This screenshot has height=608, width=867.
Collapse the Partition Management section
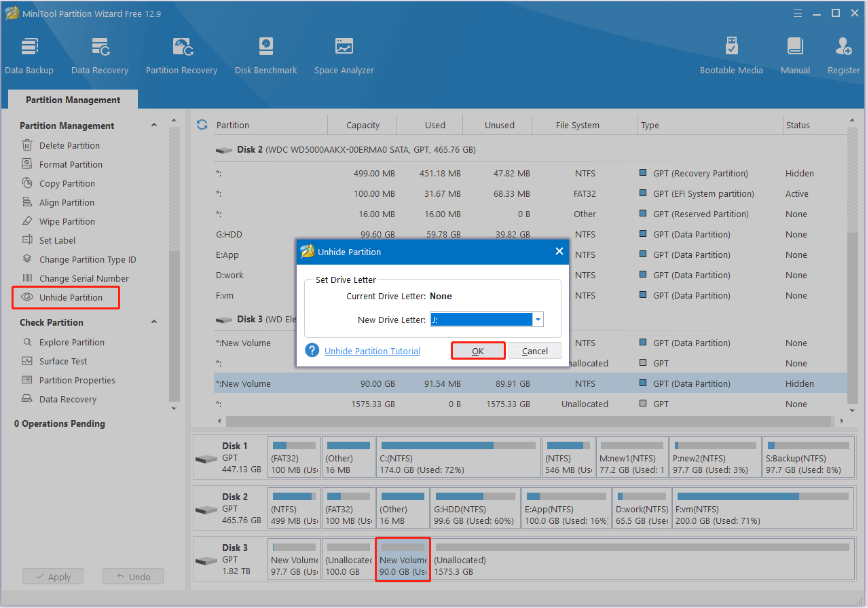tap(154, 125)
